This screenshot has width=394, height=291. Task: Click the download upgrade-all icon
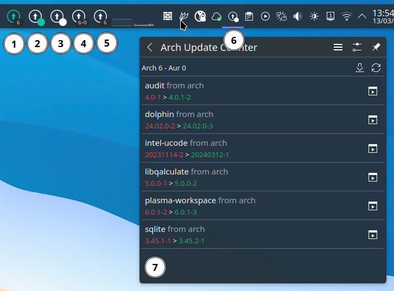[360, 68]
